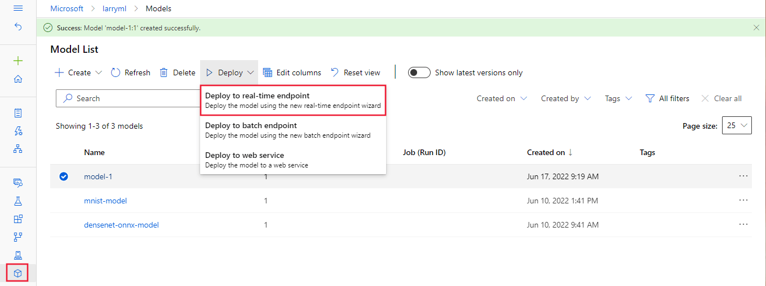Click the Name column header
The width and height of the screenshot is (766, 286).
[x=94, y=152]
